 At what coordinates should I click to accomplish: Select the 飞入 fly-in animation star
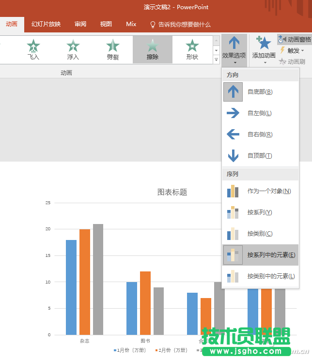pos(33,49)
